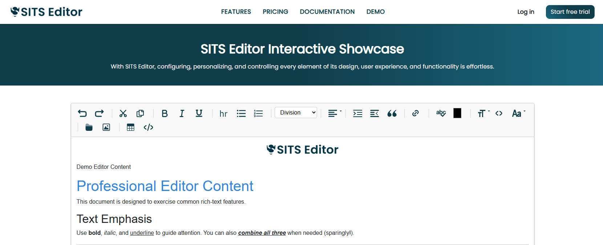
Task: Open the black text color swatch
Action: point(457,113)
